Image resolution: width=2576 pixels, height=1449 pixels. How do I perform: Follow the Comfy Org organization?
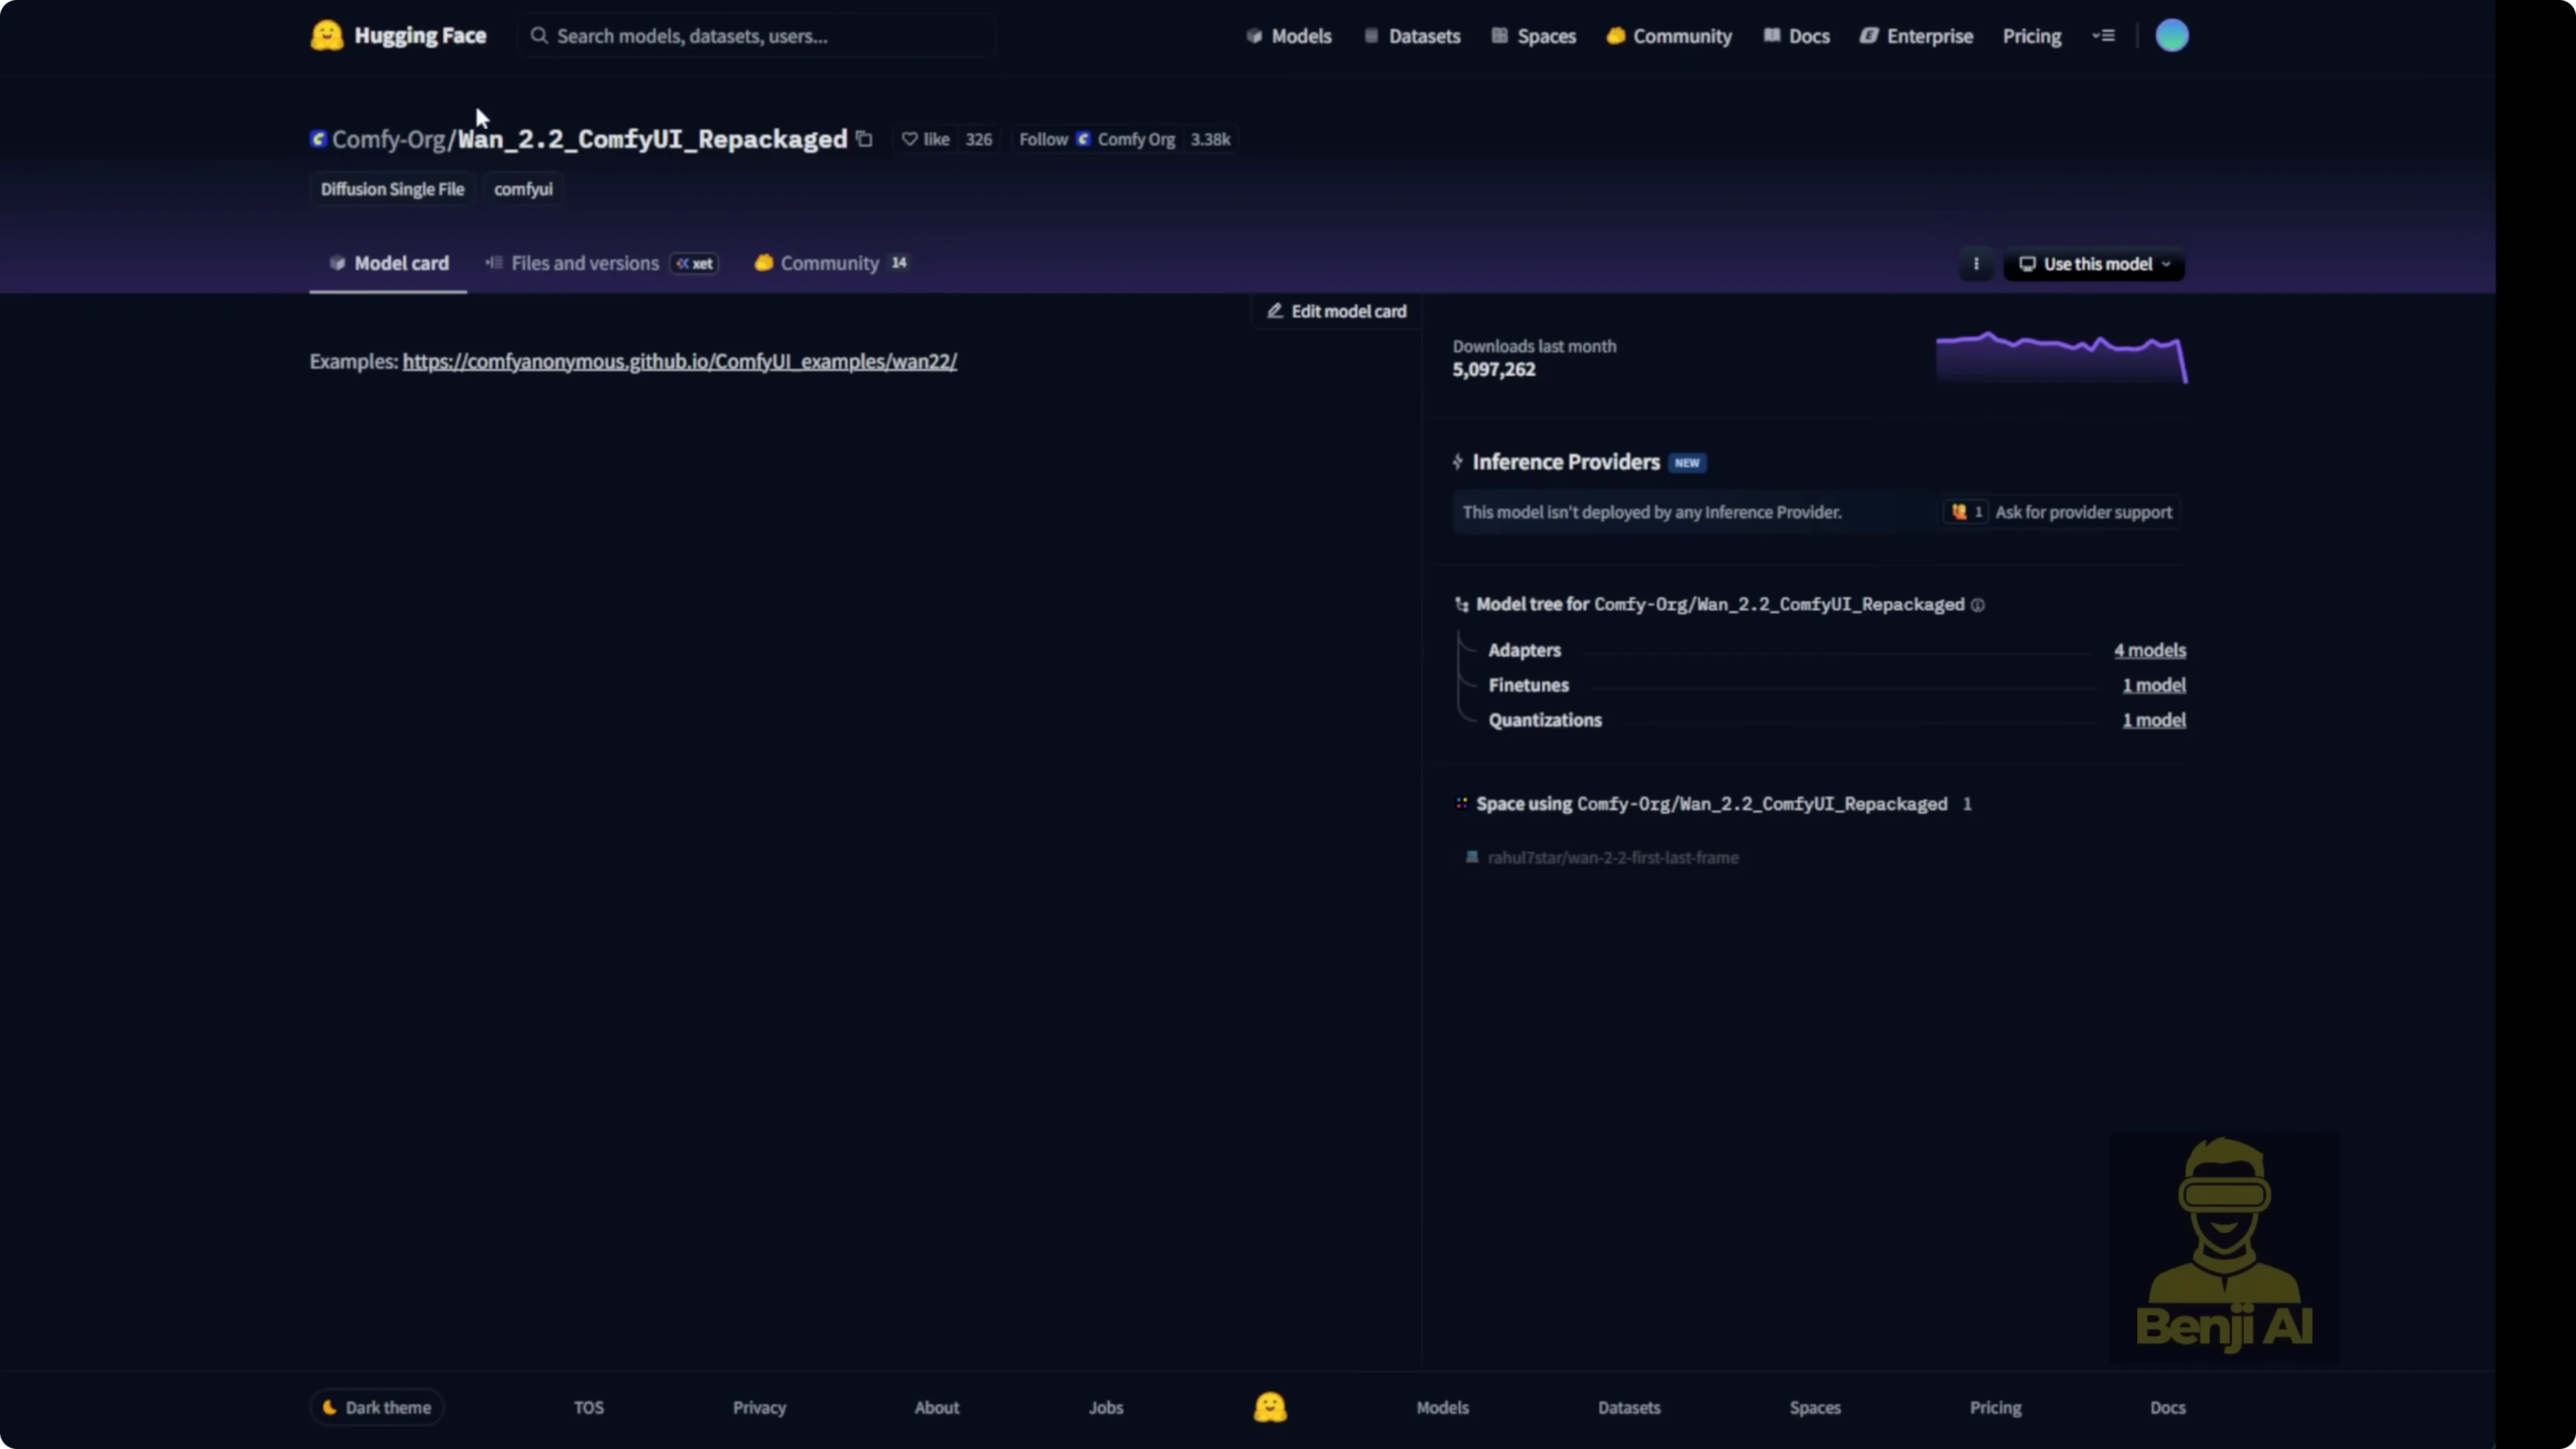tap(1043, 139)
